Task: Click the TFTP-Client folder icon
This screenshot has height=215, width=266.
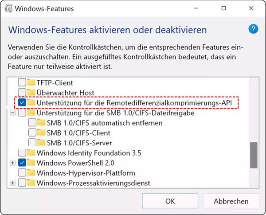Action: pyautogui.click(x=31, y=82)
